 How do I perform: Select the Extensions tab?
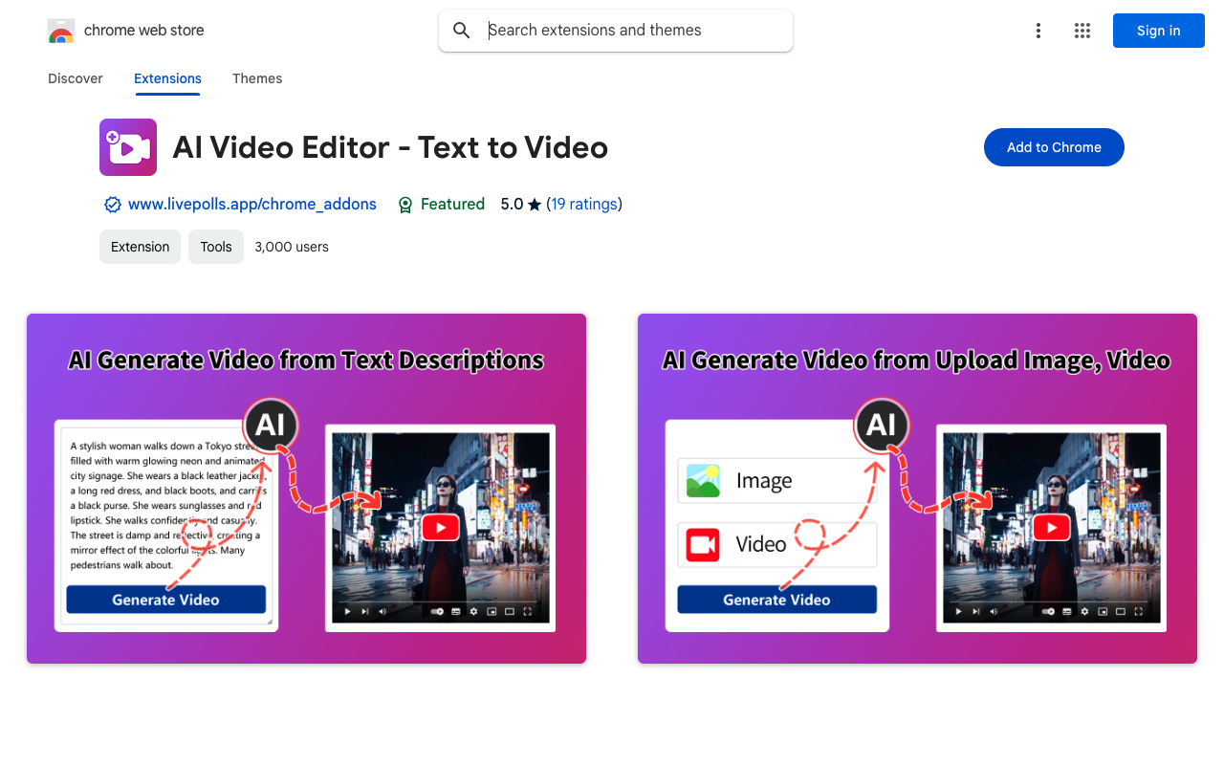pyautogui.click(x=167, y=78)
